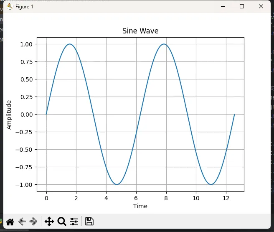The width and height of the screenshot is (274, 232).
Task: Go forward to next view arrow
Action: [34, 222]
